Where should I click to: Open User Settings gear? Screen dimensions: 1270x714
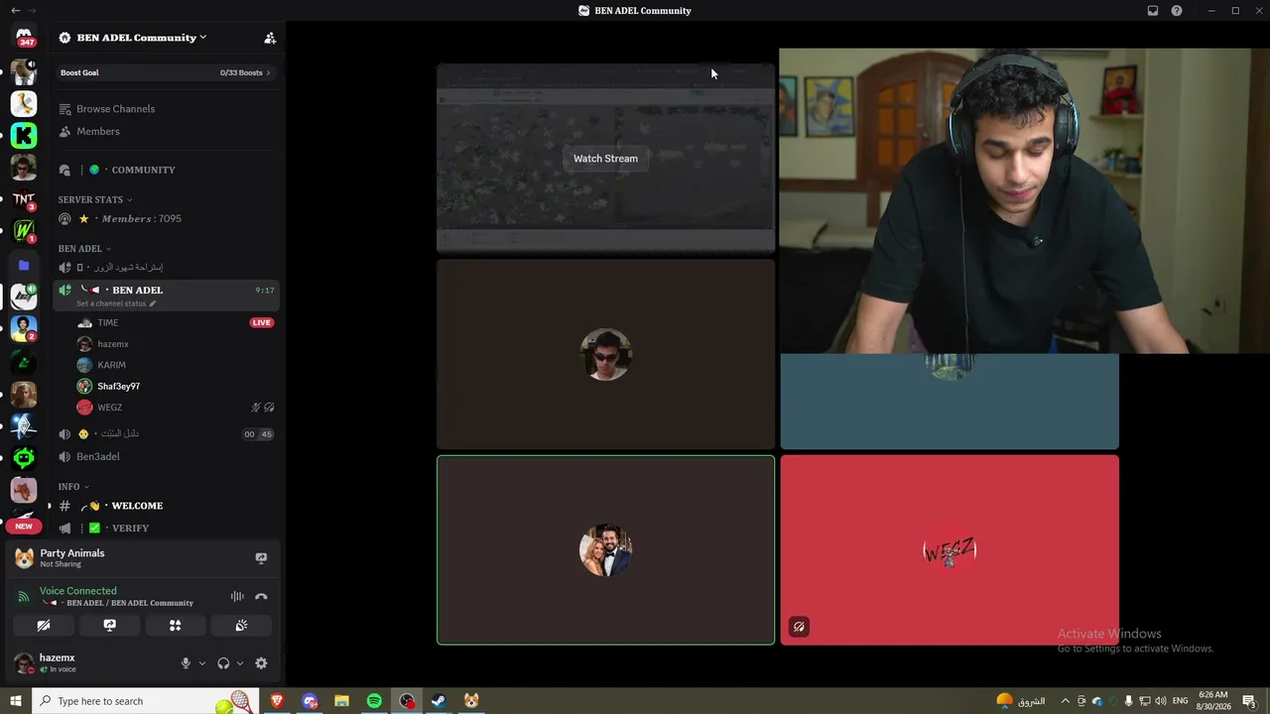[261, 663]
